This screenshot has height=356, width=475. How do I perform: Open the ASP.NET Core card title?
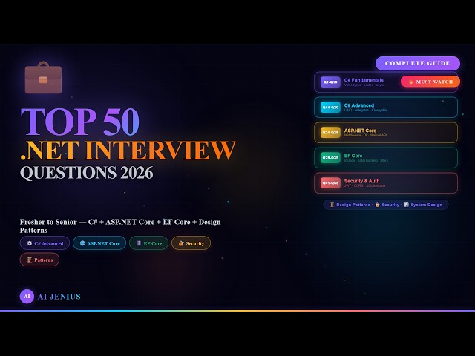click(x=360, y=131)
